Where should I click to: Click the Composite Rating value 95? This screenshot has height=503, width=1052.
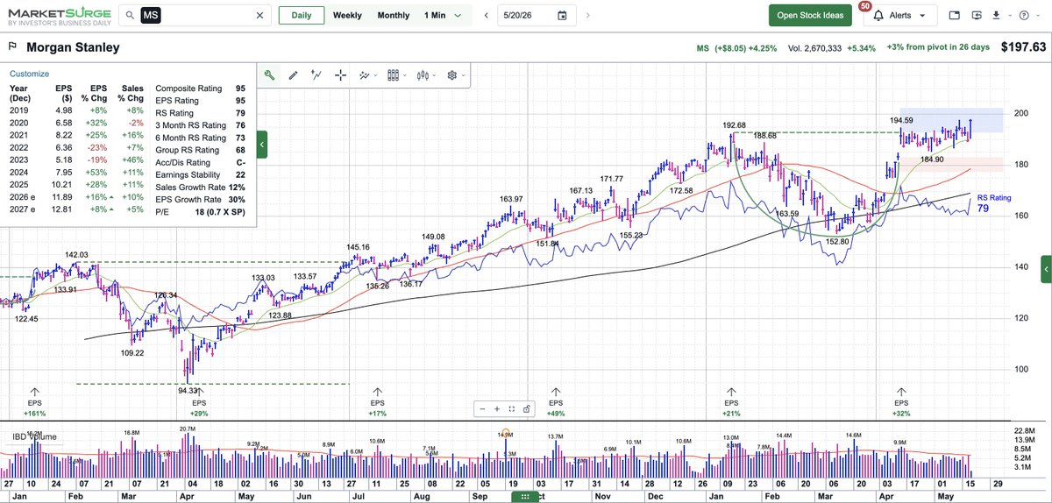click(x=240, y=89)
